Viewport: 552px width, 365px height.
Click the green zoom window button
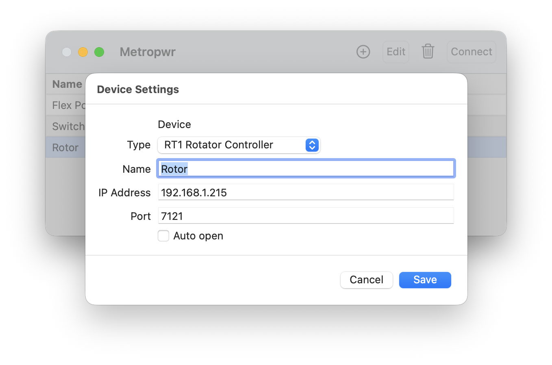(x=99, y=52)
